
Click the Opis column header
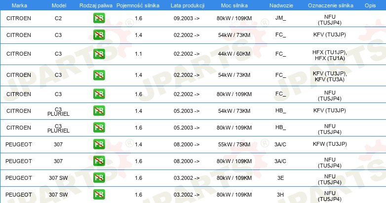(x=370, y=5)
